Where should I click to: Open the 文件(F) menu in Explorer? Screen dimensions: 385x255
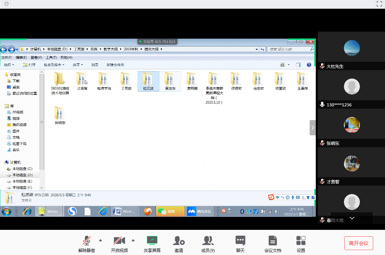tap(6, 58)
